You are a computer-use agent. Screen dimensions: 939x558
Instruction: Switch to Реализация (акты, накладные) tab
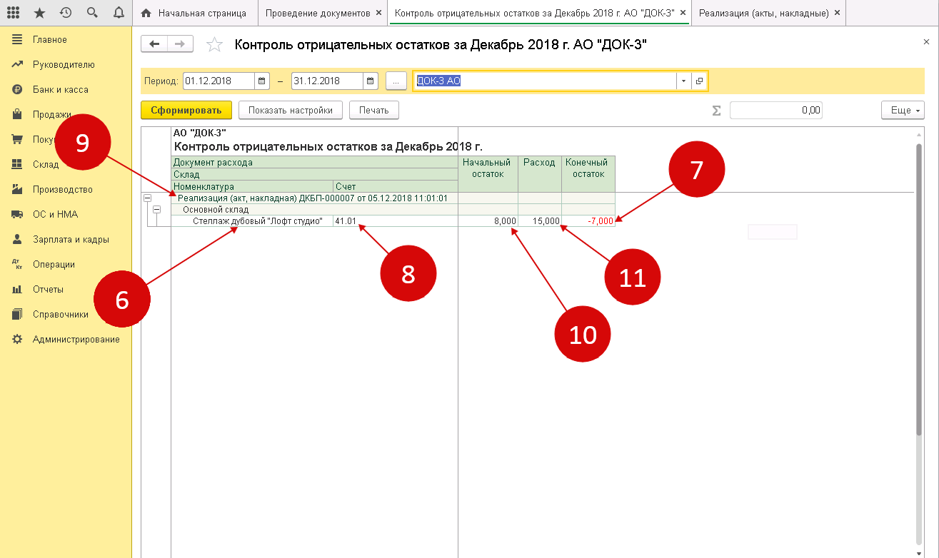tap(763, 13)
